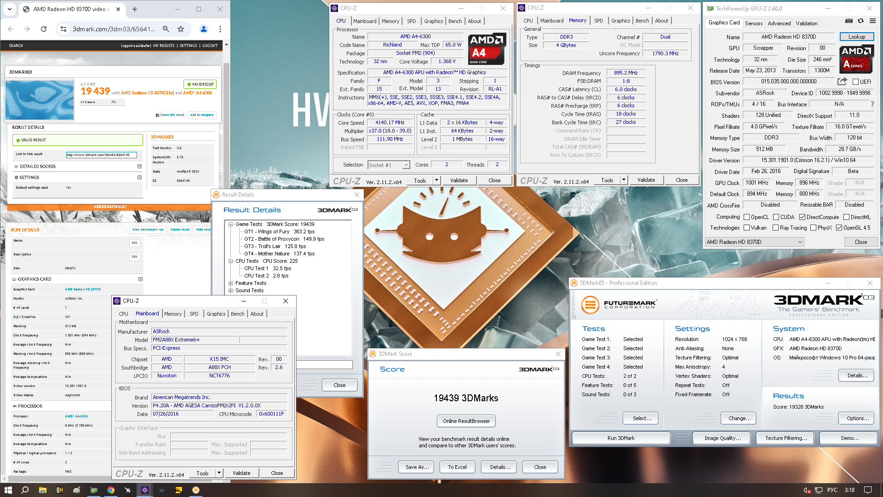Bookmark the page with the star icon
Screen dimensions: 883x497
pos(181,29)
